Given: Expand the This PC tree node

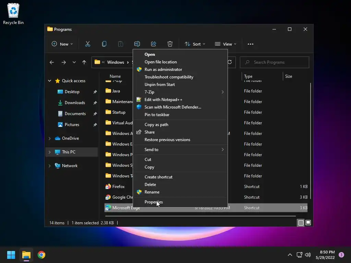Looking at the screenshot, I should pos(49,152).
